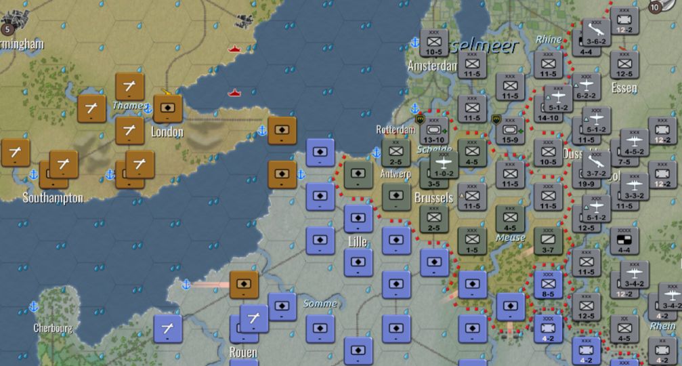Viewport: 682px width, 366px height.
Task: Click the London city label
Action: click(167, 132)
